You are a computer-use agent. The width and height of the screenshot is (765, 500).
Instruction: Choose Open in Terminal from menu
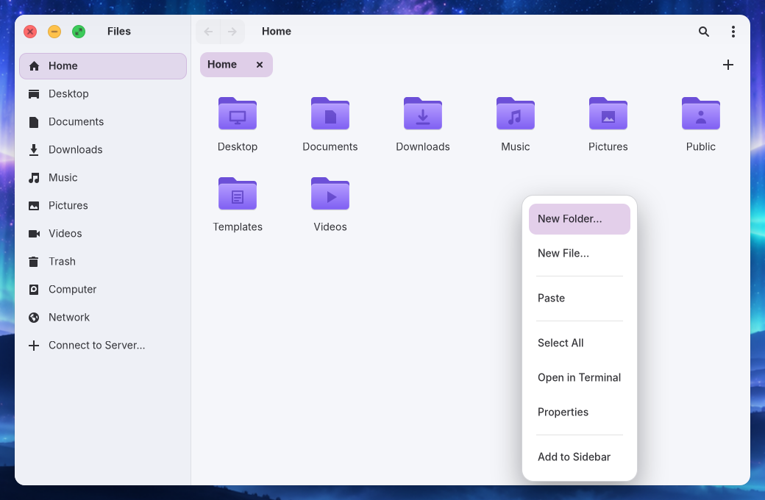(x=580, y=377)
